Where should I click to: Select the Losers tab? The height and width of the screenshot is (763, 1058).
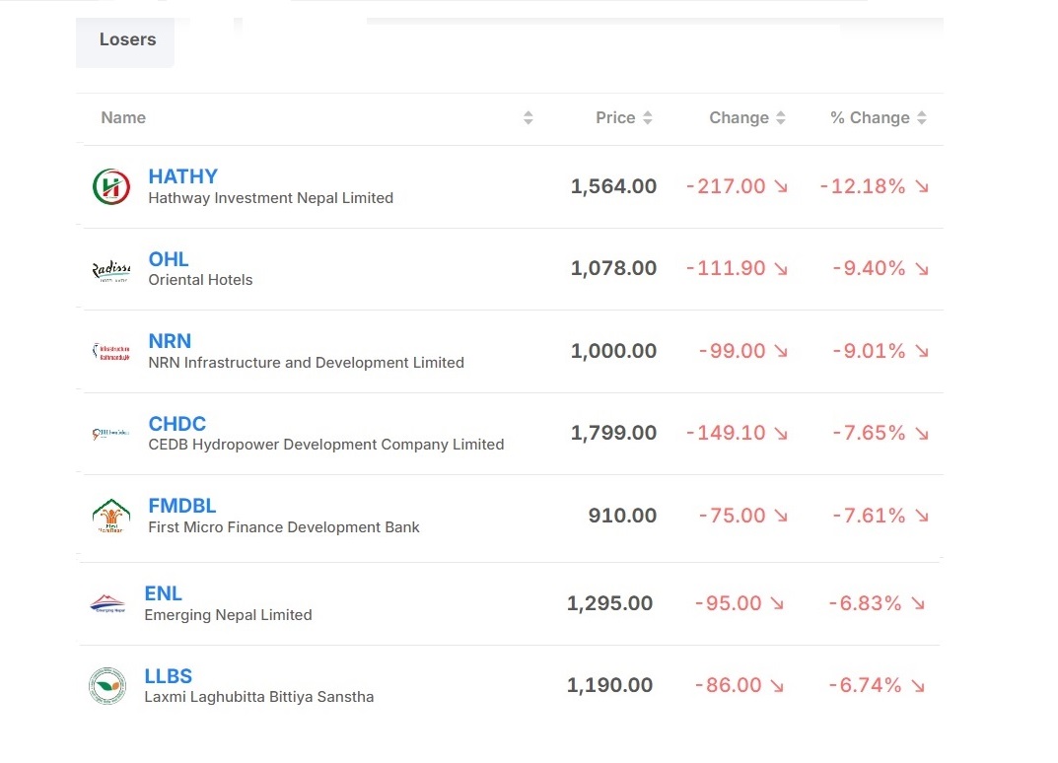click(x=125, y=40)
